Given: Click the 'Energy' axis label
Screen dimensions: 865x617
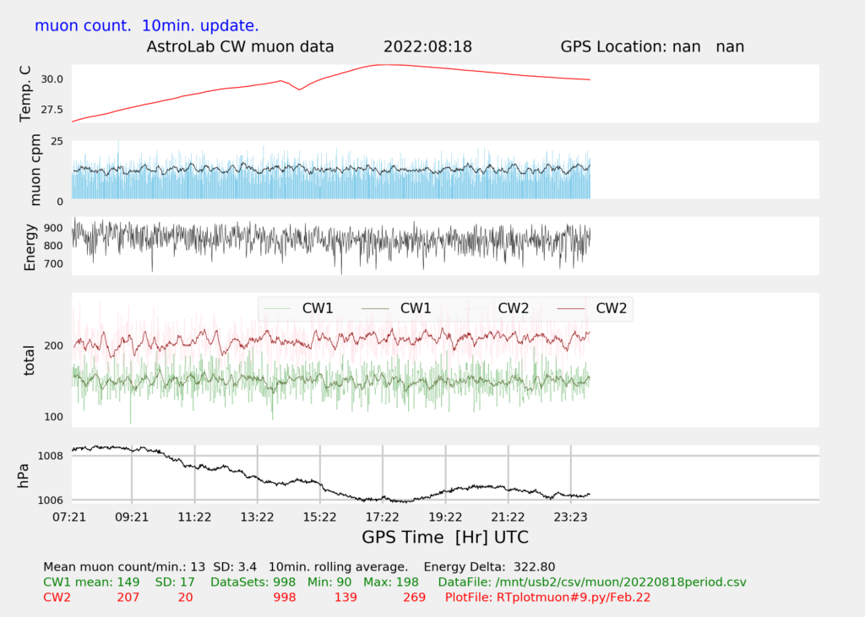Looking at the screenshot, I should (x=30, y=247).
